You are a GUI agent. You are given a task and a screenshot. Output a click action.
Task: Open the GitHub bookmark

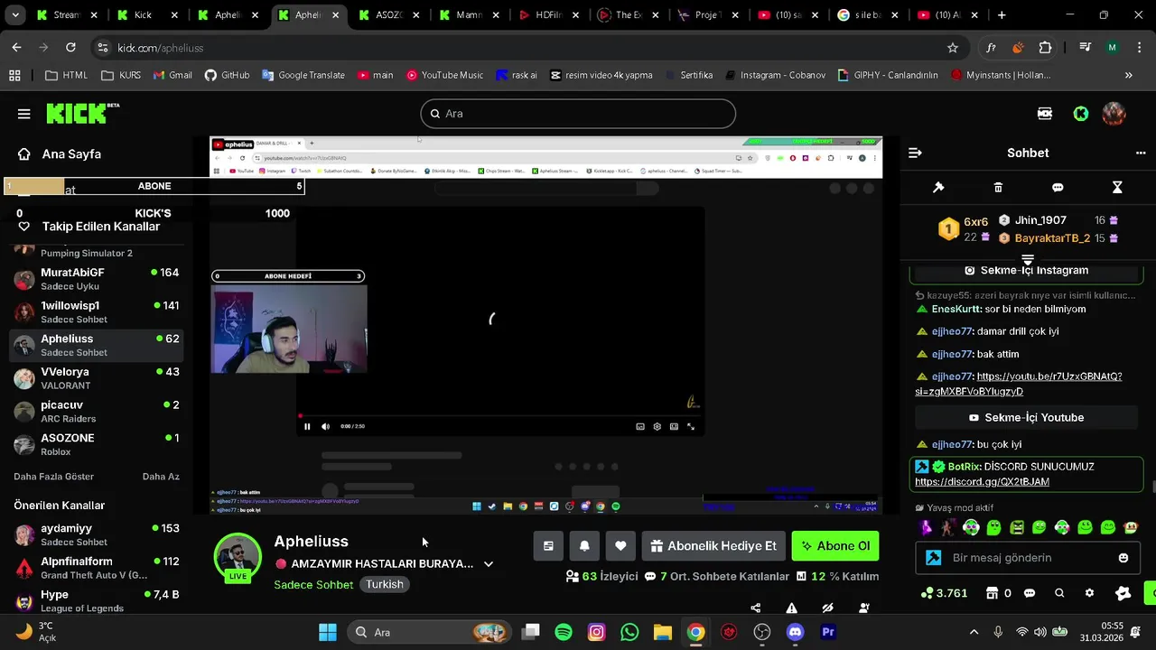tap(227, 75)
